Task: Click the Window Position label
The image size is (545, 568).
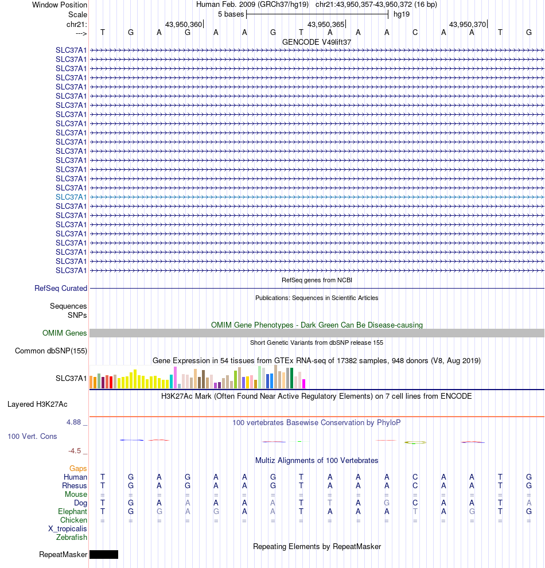Action: [x=60, y=5]
